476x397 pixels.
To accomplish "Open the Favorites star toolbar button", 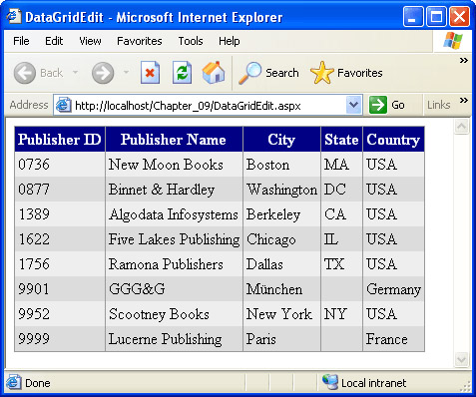I will (321, 73).
